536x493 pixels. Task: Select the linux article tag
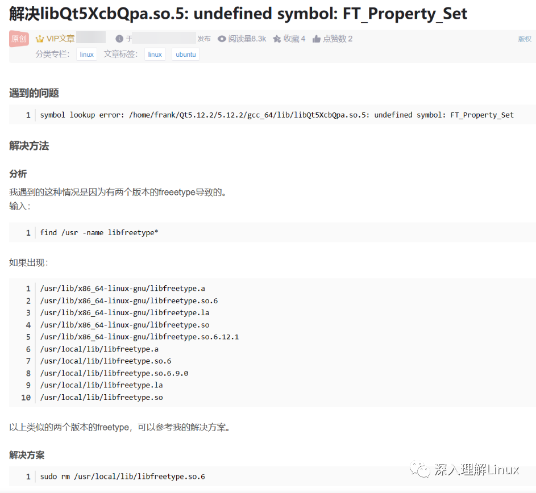pos(155,55)
